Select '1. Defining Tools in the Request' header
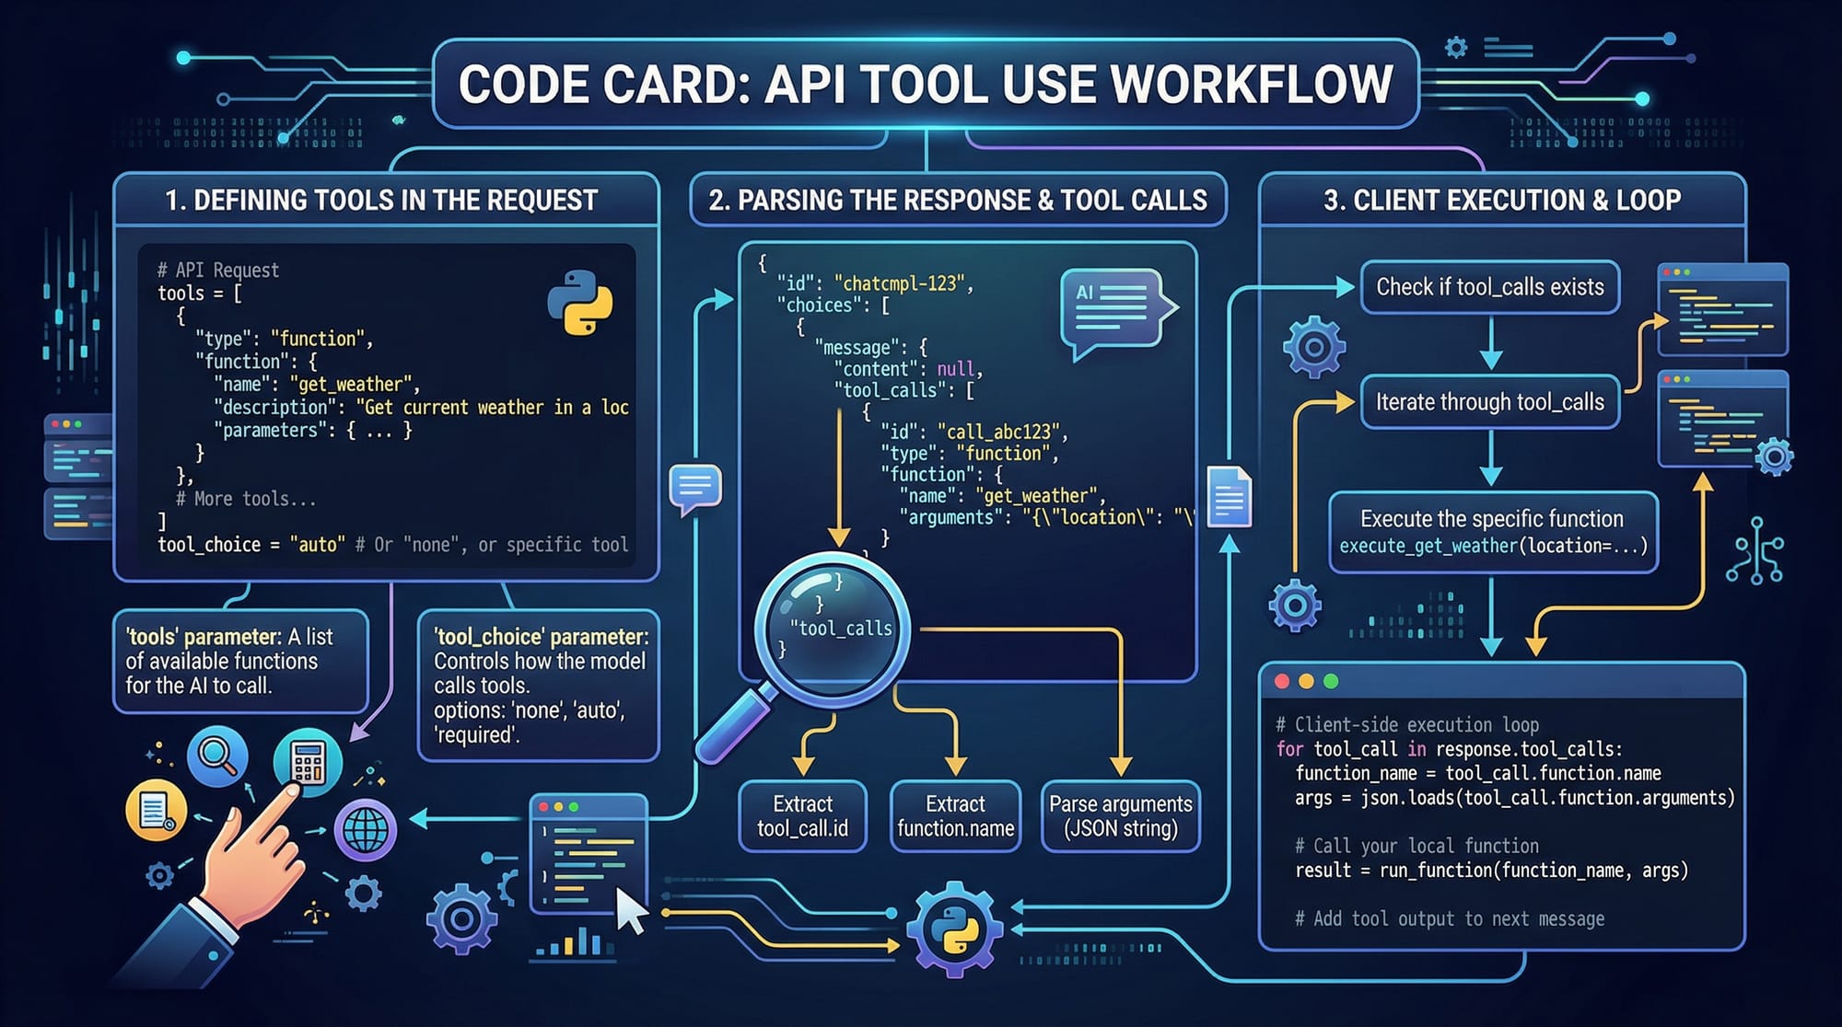Viewport: 1842px width, 1027px height. pos(382,200)
